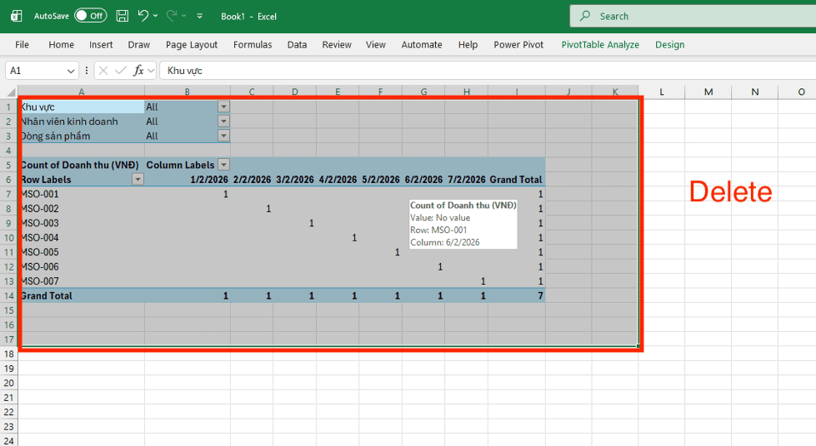The height and width of the screenshot is (446, 816).
Task: Switch to the View tab
Action: tap(376, 45)
